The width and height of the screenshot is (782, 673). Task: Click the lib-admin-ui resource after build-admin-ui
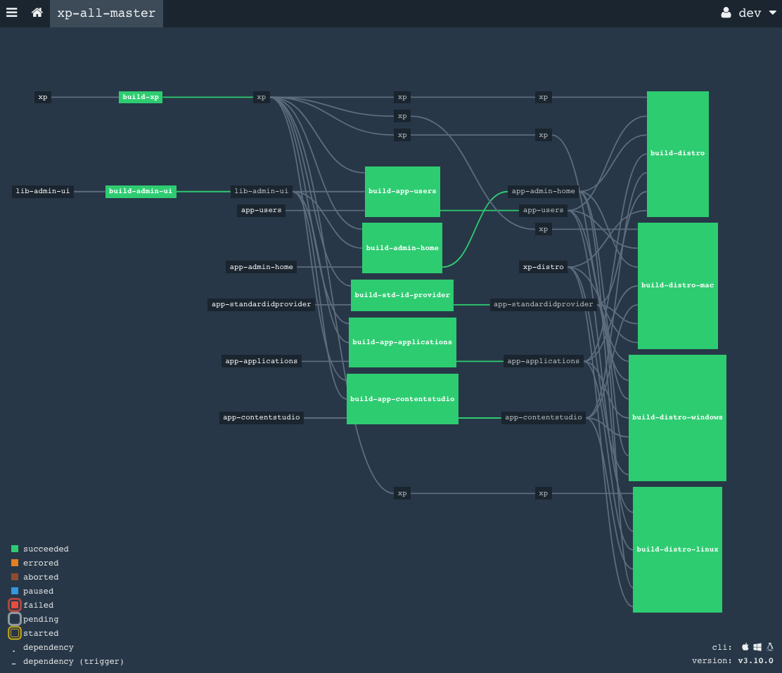[x=262, y=191]
